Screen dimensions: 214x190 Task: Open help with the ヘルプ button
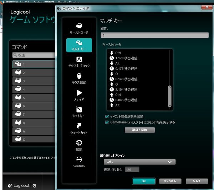click(197, 181)
